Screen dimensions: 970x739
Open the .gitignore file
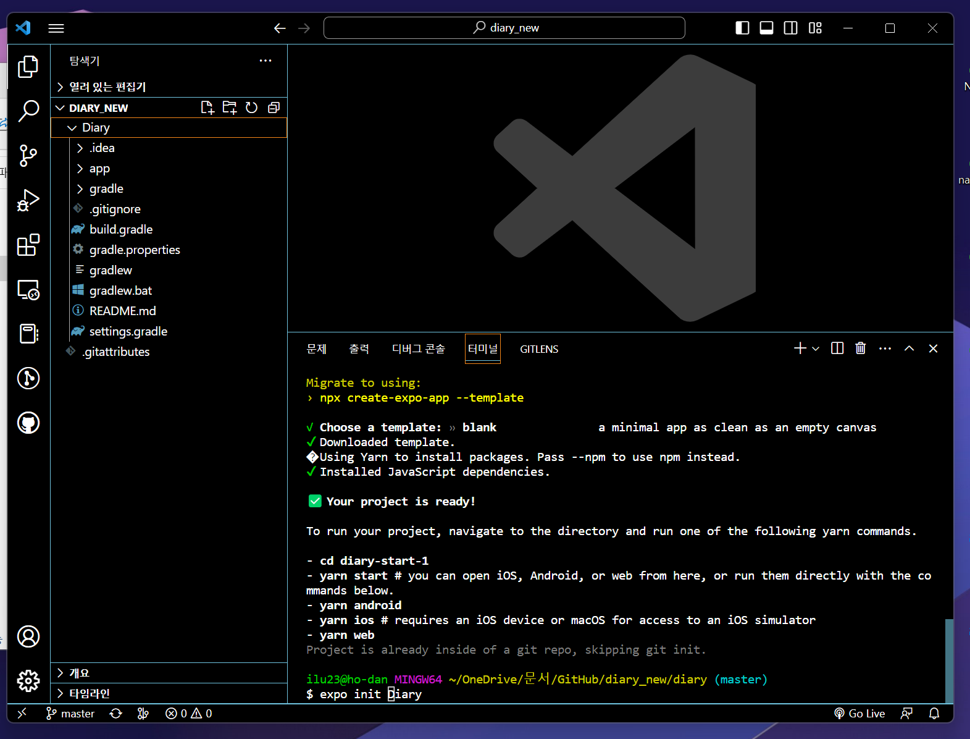(169, 209)
